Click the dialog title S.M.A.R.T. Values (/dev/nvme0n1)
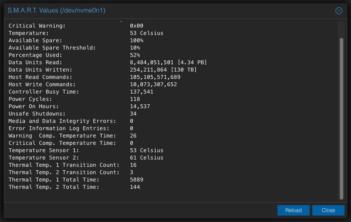This screenshot has height=222, width=351. coord(56,10)
